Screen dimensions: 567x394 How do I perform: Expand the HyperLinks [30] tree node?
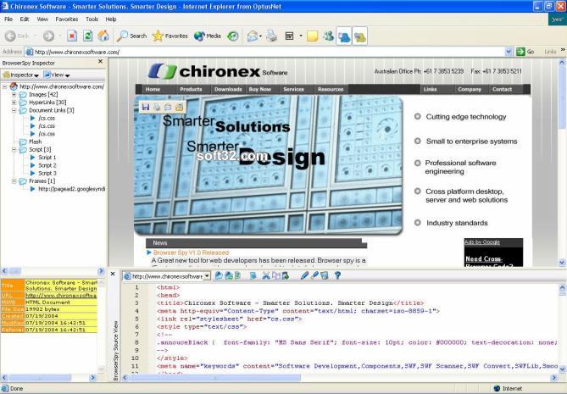(14, 103)
